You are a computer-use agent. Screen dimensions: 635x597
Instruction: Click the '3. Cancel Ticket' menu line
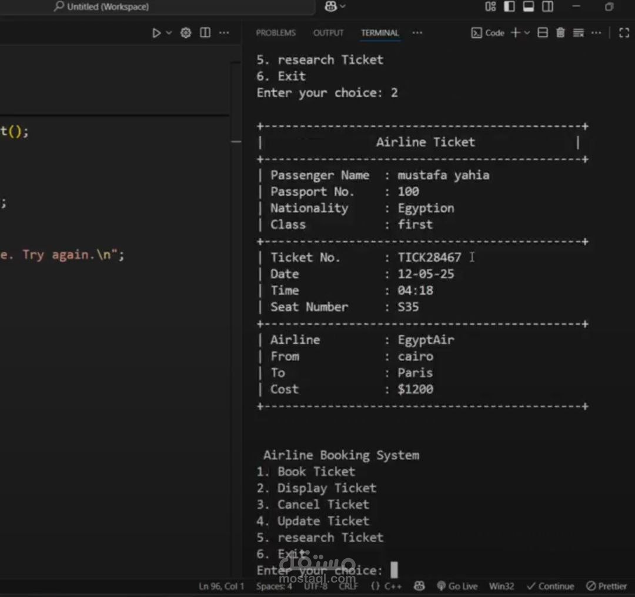313,505
